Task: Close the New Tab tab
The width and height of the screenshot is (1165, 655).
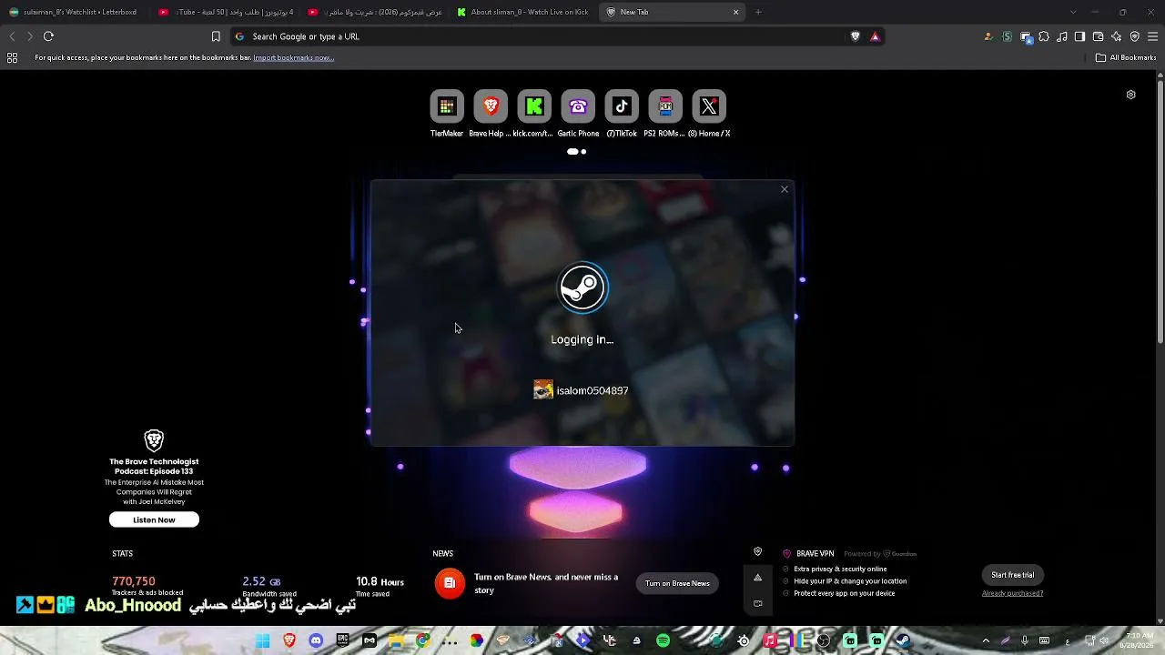Action: (735, 12)
